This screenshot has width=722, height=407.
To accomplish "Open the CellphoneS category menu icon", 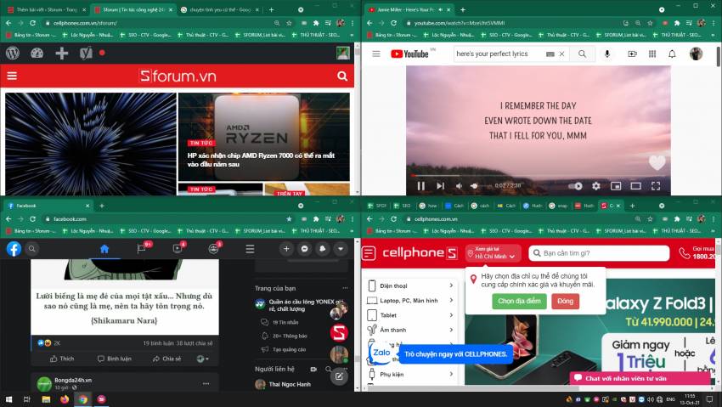I will tap(369, 252).
